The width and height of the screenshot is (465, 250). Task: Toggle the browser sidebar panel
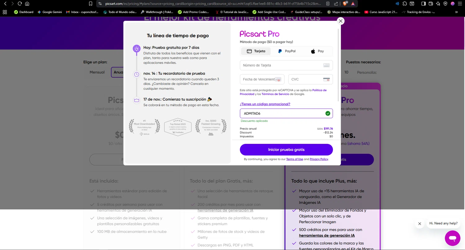tap(423, 4)
